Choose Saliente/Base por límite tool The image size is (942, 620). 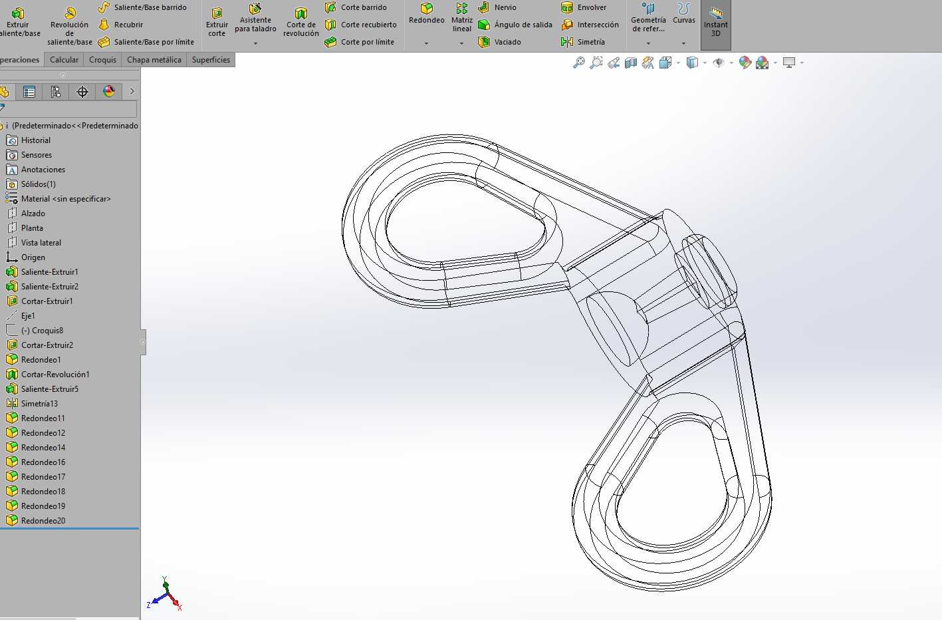pos(146,42)
